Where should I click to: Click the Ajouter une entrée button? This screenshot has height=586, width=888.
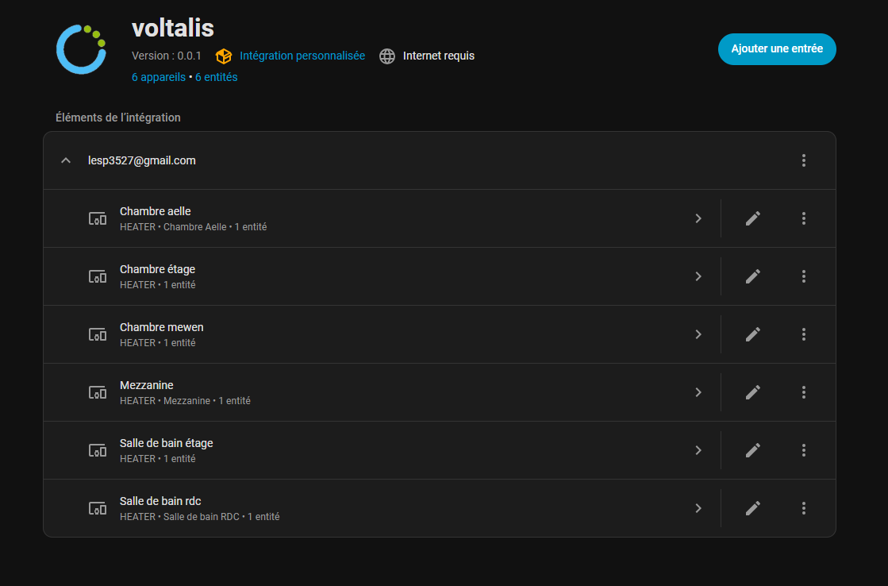pos(776,49)
